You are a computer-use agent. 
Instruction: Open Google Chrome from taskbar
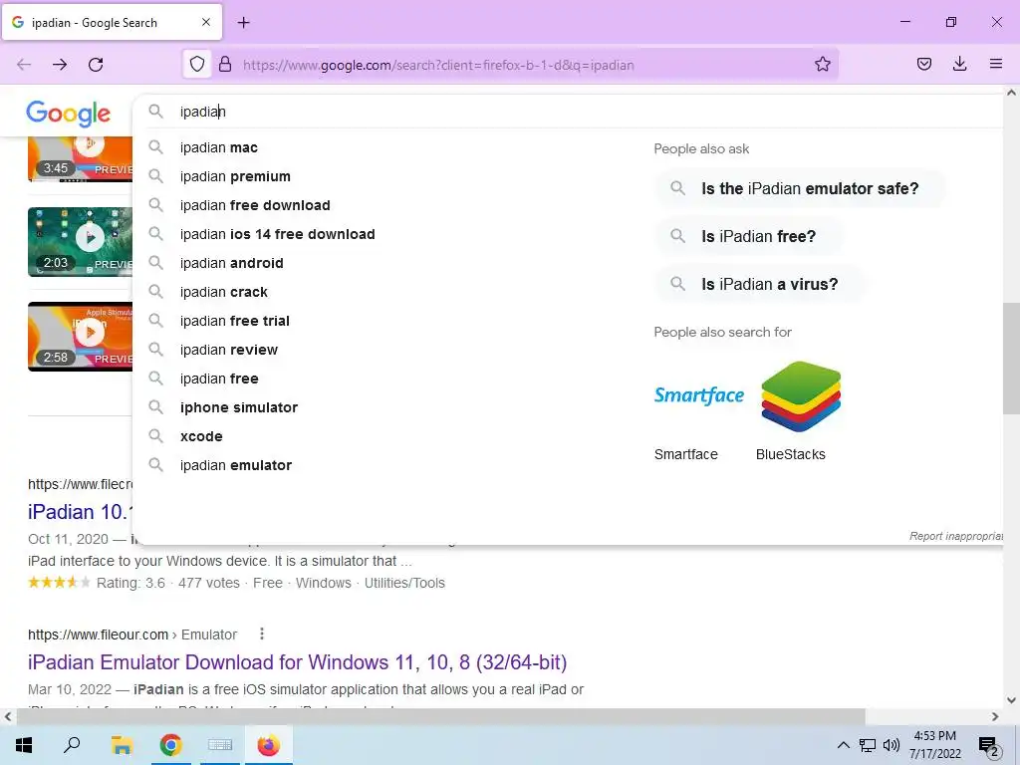[171, 745]
